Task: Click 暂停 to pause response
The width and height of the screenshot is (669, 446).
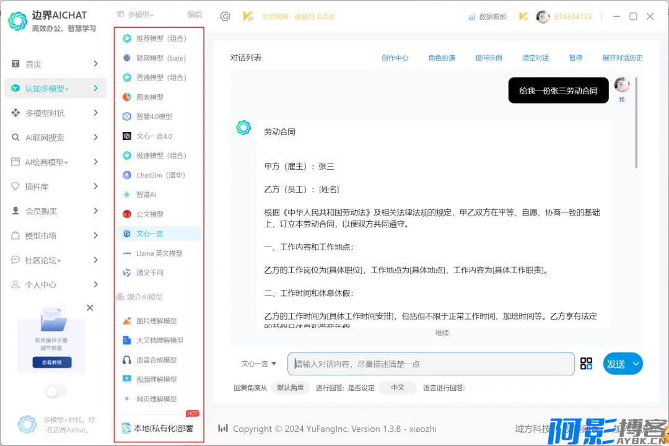Action: click(x=575, y=58)
